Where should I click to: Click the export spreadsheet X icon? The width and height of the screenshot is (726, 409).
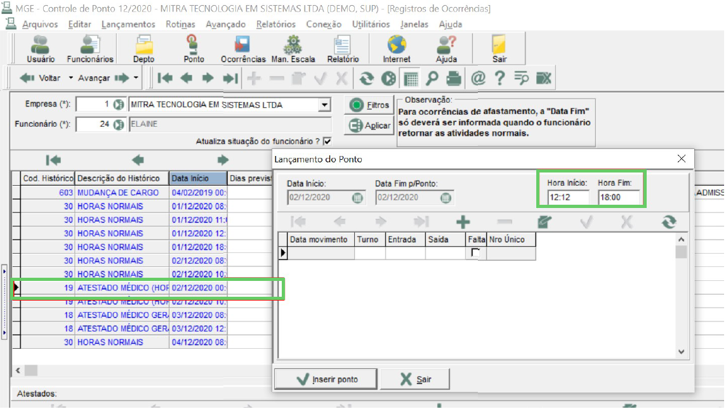coord(544,78)
